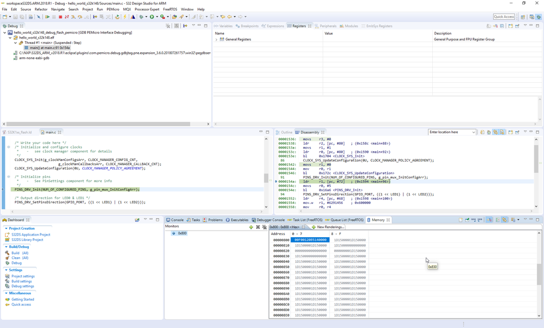
Task: Click the Disconnect toolbar icon
Action: pos(67,17)
